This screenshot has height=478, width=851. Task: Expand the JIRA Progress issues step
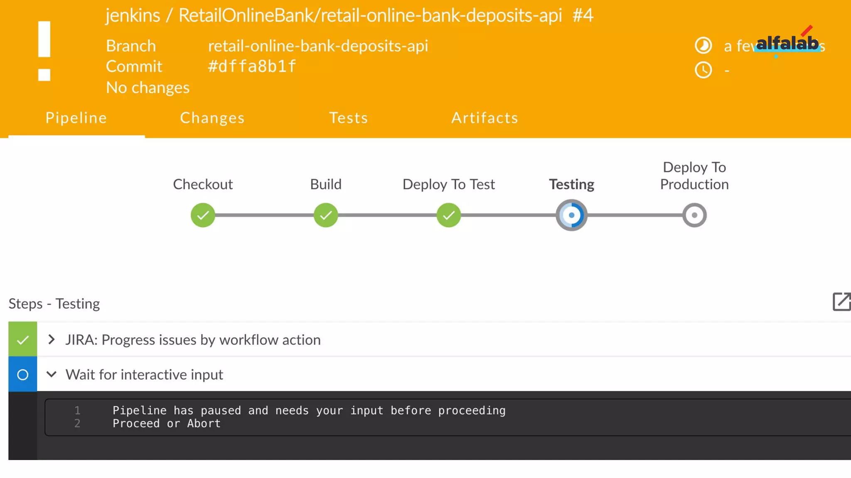[x=52, y=340]
